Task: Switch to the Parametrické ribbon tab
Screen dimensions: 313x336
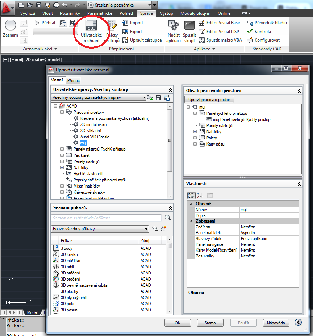Action: point(100,13)
